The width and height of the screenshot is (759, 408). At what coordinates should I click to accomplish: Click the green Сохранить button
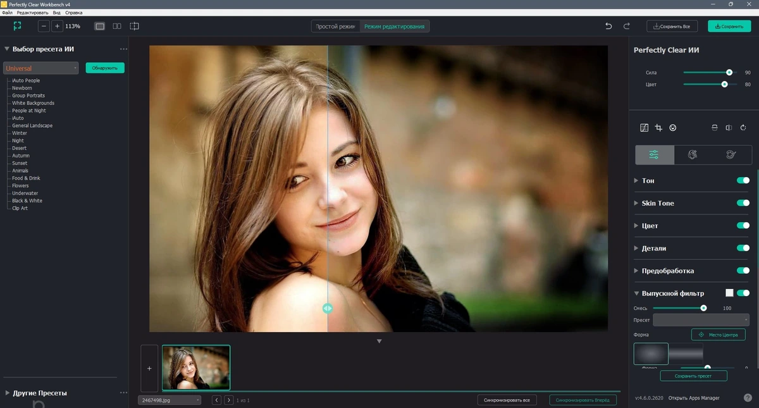click(729, 27)
